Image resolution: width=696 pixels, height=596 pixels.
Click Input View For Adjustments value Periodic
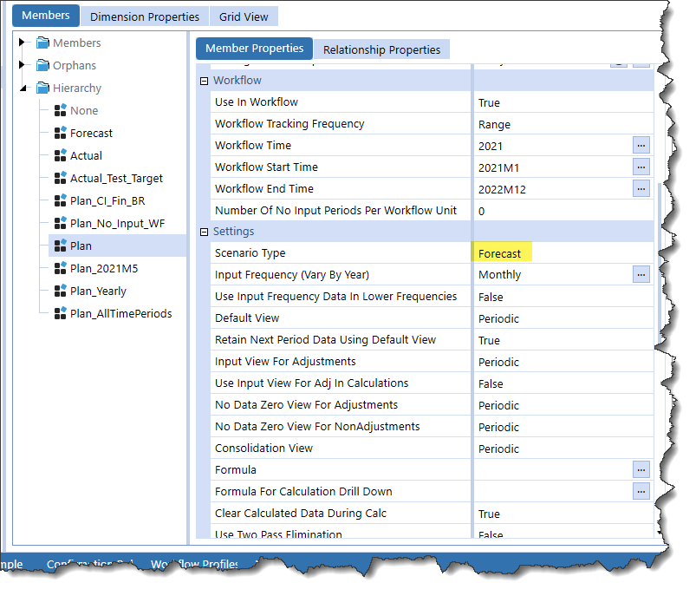(x=498, y=363)
